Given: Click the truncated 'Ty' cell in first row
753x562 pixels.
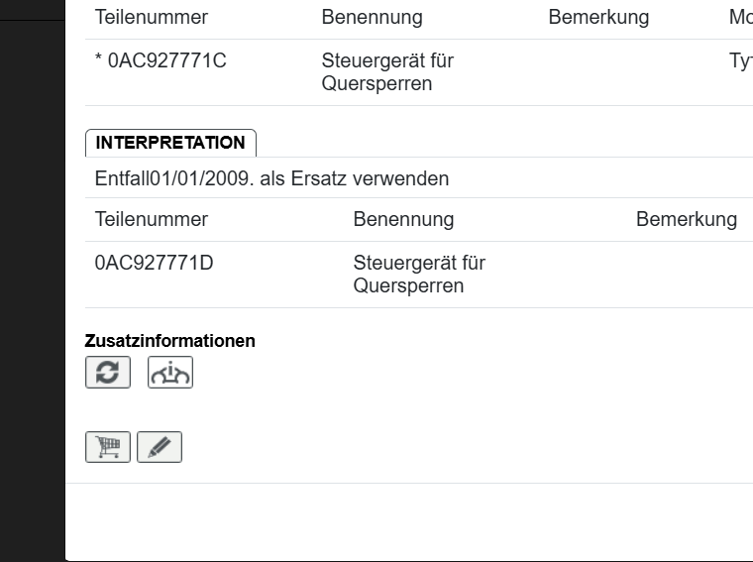Looking at the screenshot, I should click(x=739, y=60).
